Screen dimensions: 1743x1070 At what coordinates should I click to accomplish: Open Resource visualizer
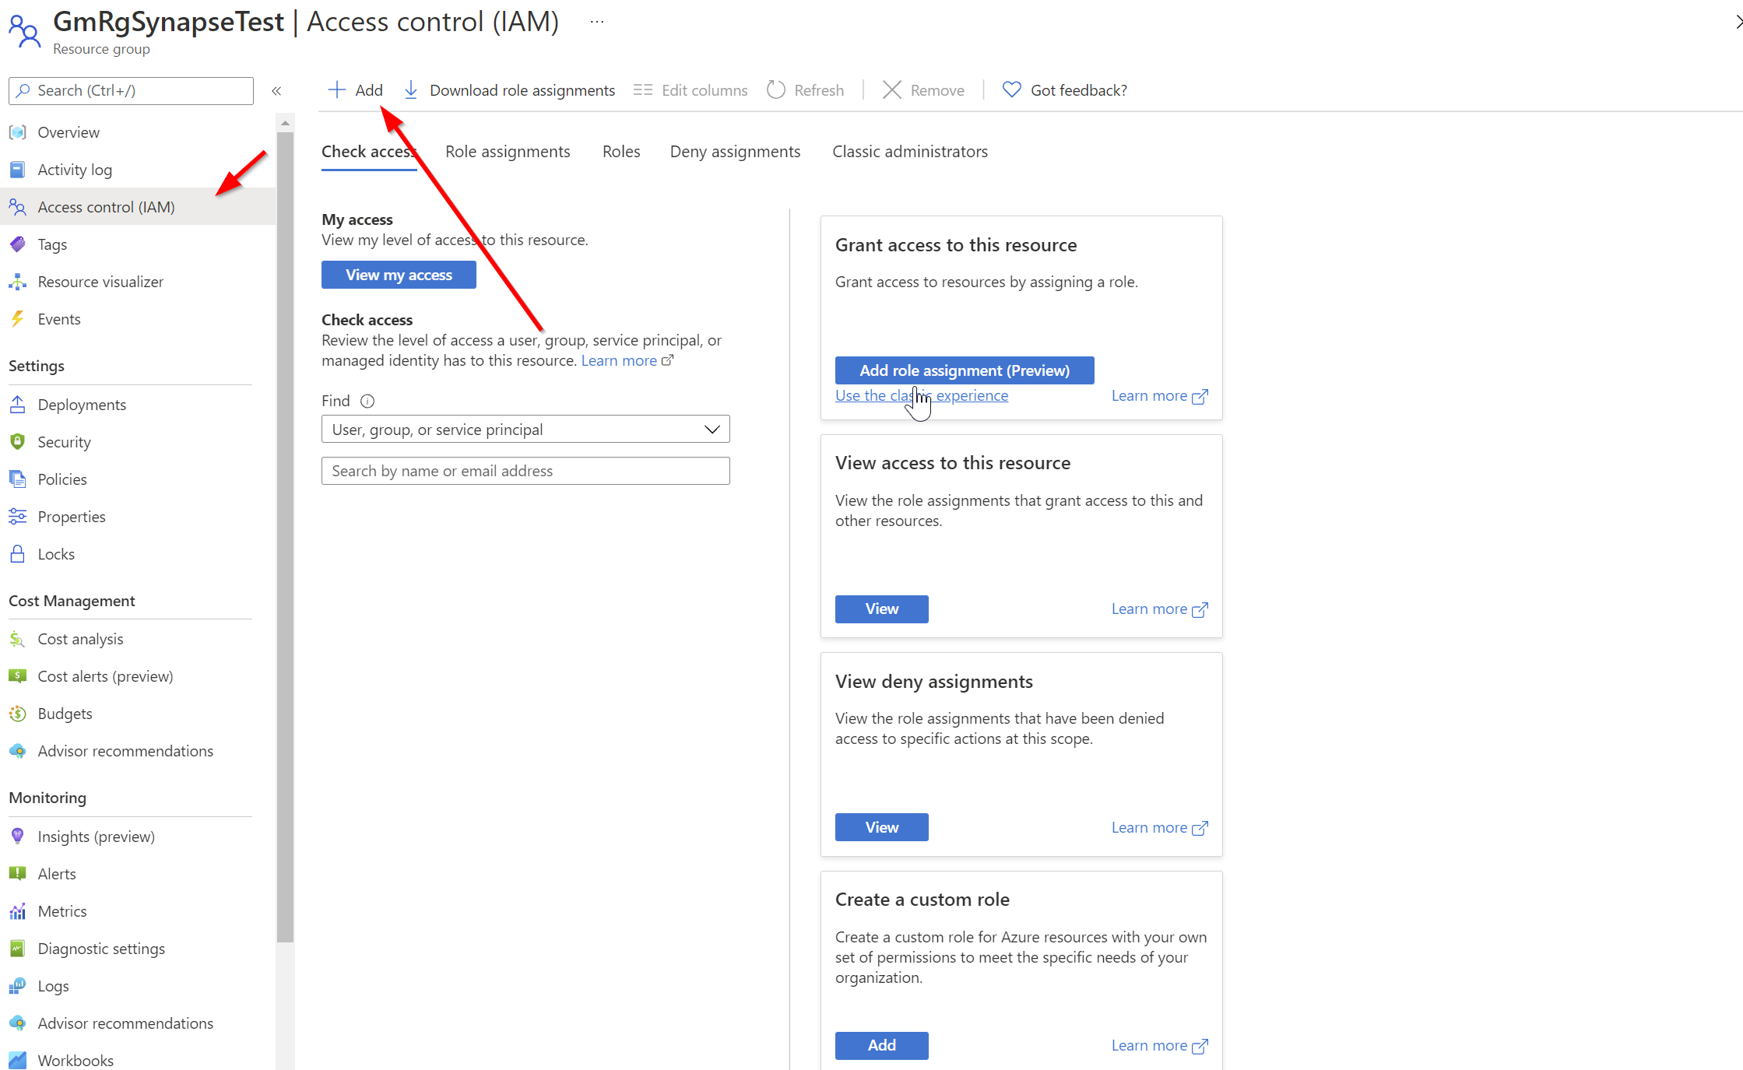[138, 282]
